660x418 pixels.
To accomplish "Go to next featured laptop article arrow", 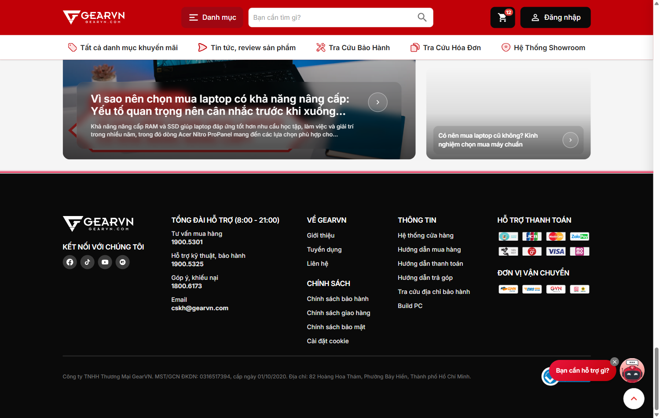I will 378,102.
